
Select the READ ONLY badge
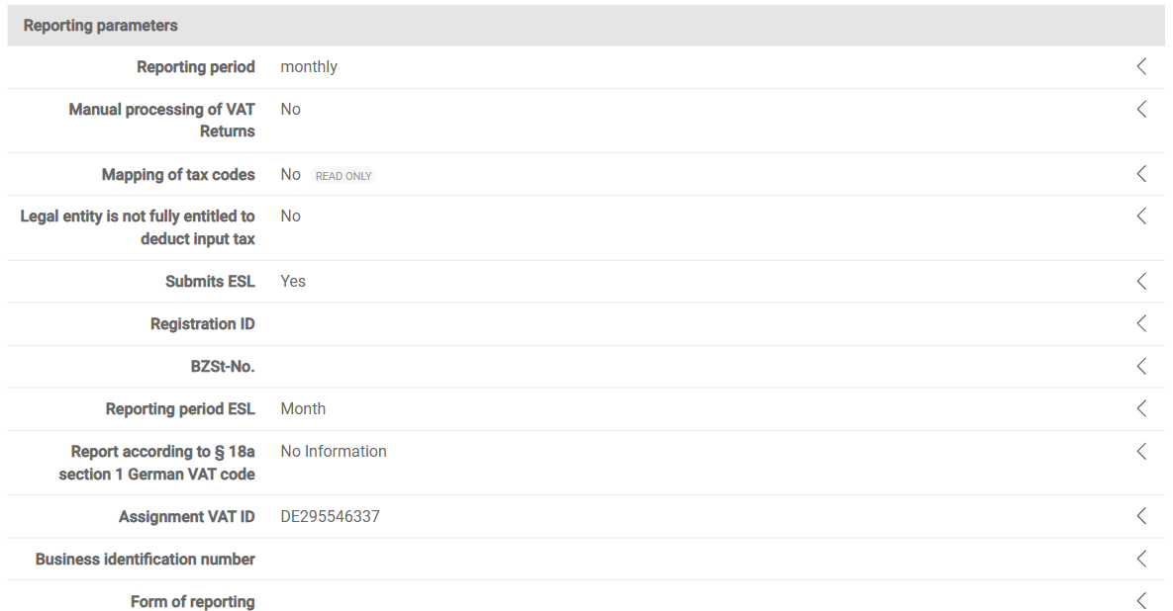click(x=343, y=176)
